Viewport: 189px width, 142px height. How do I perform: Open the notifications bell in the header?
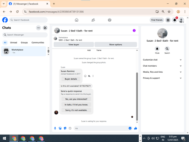[175, 20]
